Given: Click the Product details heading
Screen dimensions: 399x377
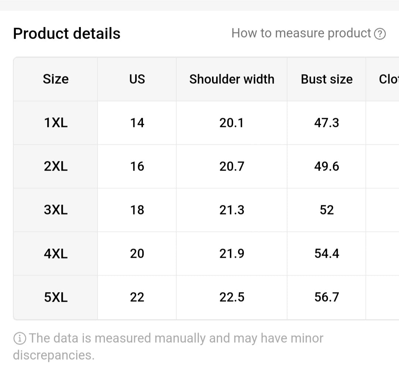Looking at the screenshot, I should (x=67, y=33).
